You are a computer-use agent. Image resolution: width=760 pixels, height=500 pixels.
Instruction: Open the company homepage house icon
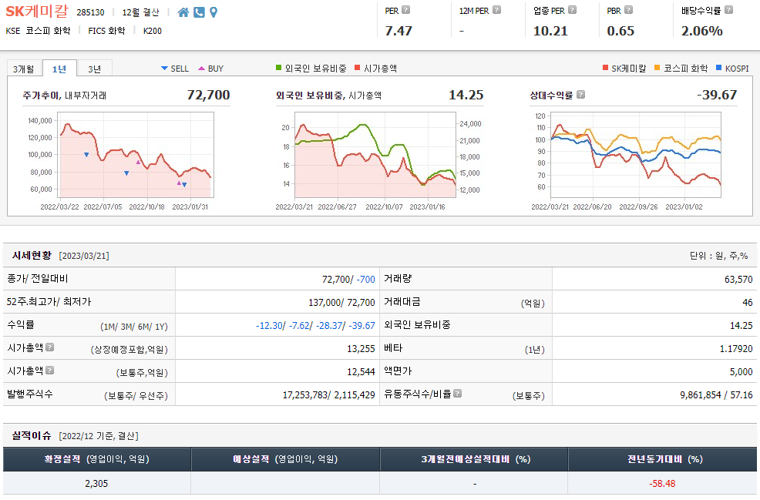[183, 12]
